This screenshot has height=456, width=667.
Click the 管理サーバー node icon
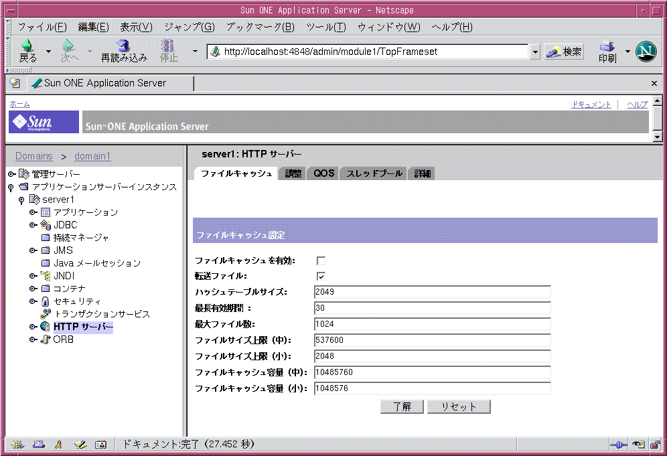tap(24, 173)
